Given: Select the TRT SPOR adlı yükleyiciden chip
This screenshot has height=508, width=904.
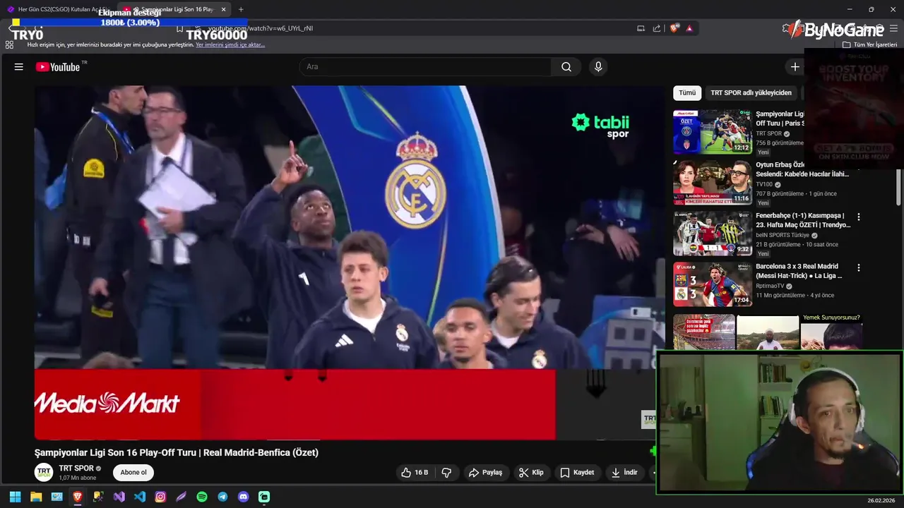Looking at the screenshot, I should click(751, 92).
